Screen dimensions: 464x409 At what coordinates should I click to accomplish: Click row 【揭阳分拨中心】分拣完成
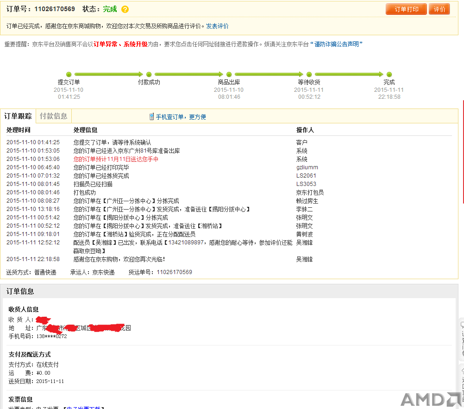120,217
